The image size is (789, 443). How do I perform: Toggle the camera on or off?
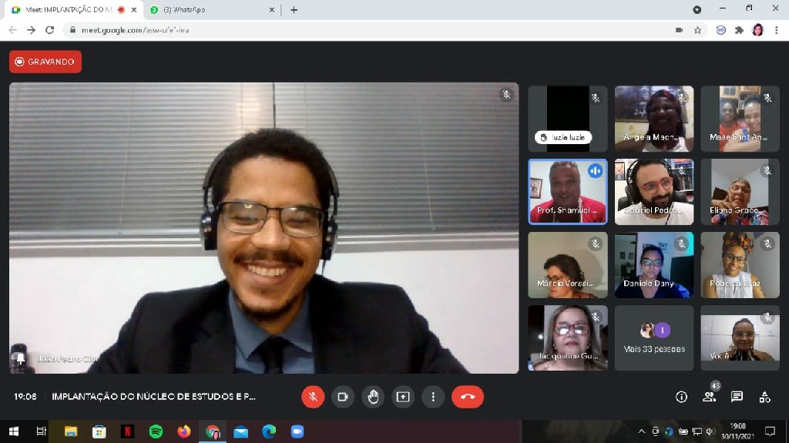coord(343,397)
